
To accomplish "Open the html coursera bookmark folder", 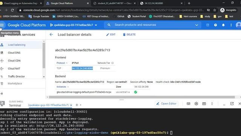I will click(188, 16).
